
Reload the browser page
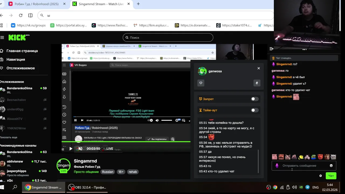coord(21,15)
